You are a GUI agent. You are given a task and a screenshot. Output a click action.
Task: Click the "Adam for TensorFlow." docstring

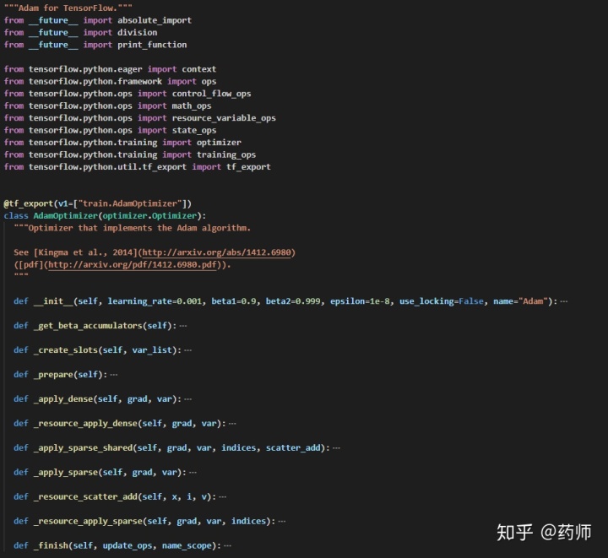pyautogui.click(x=68, y=8)
